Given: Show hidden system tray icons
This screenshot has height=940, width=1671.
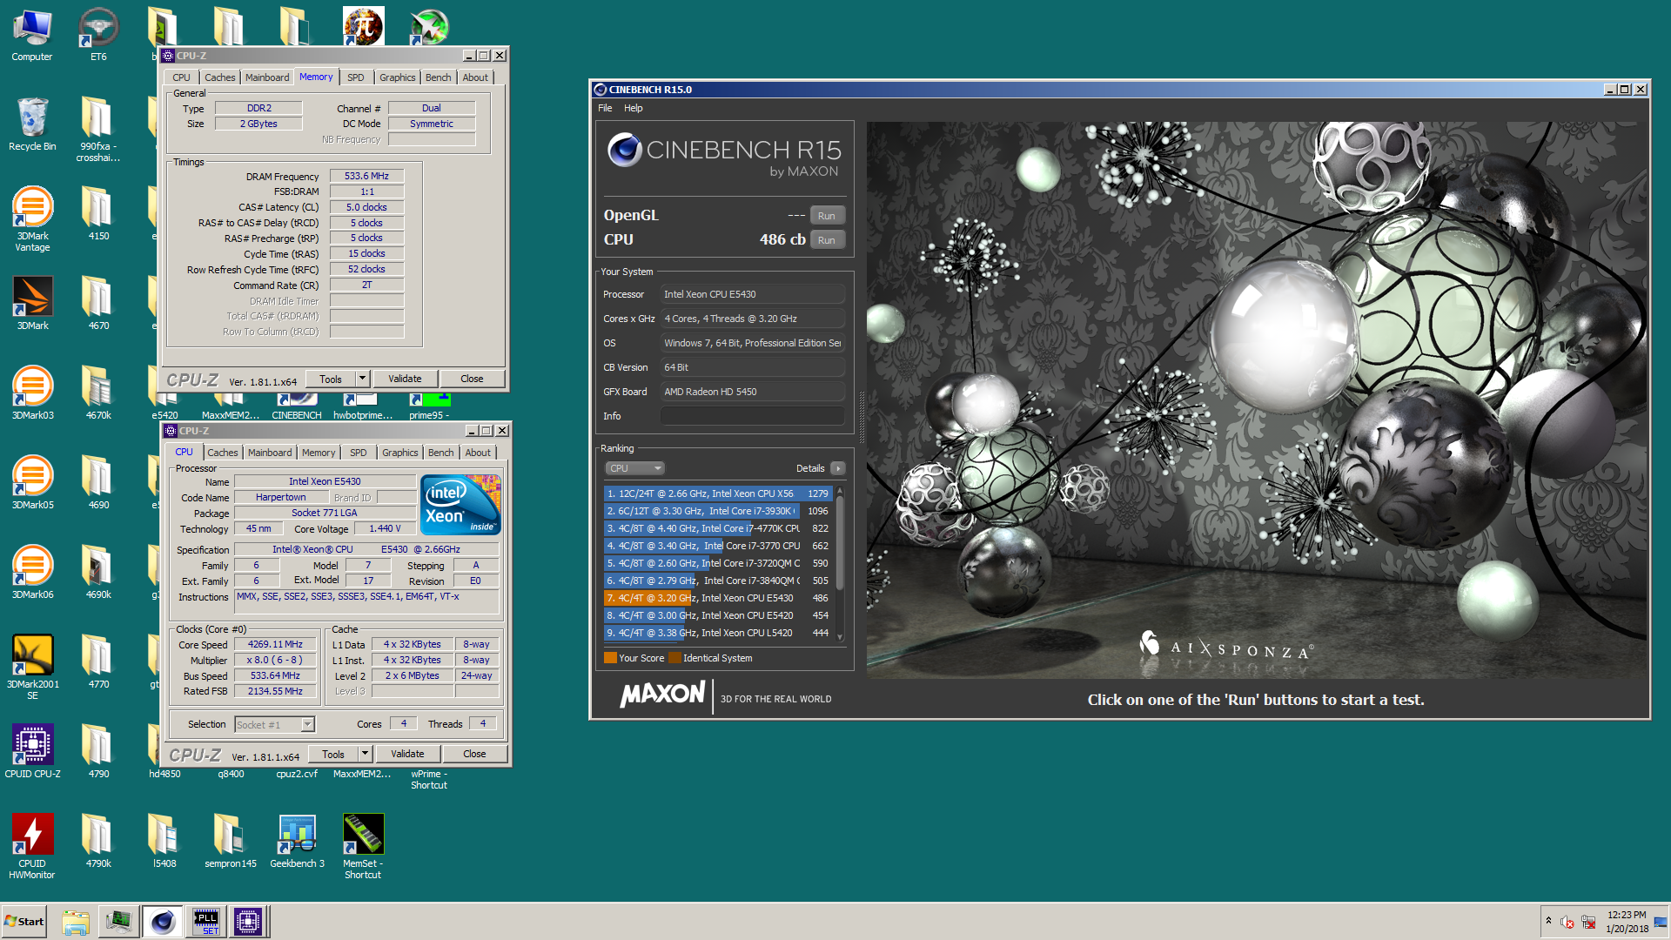Looking at the screenshot, I should click(x=1548, y=921).
